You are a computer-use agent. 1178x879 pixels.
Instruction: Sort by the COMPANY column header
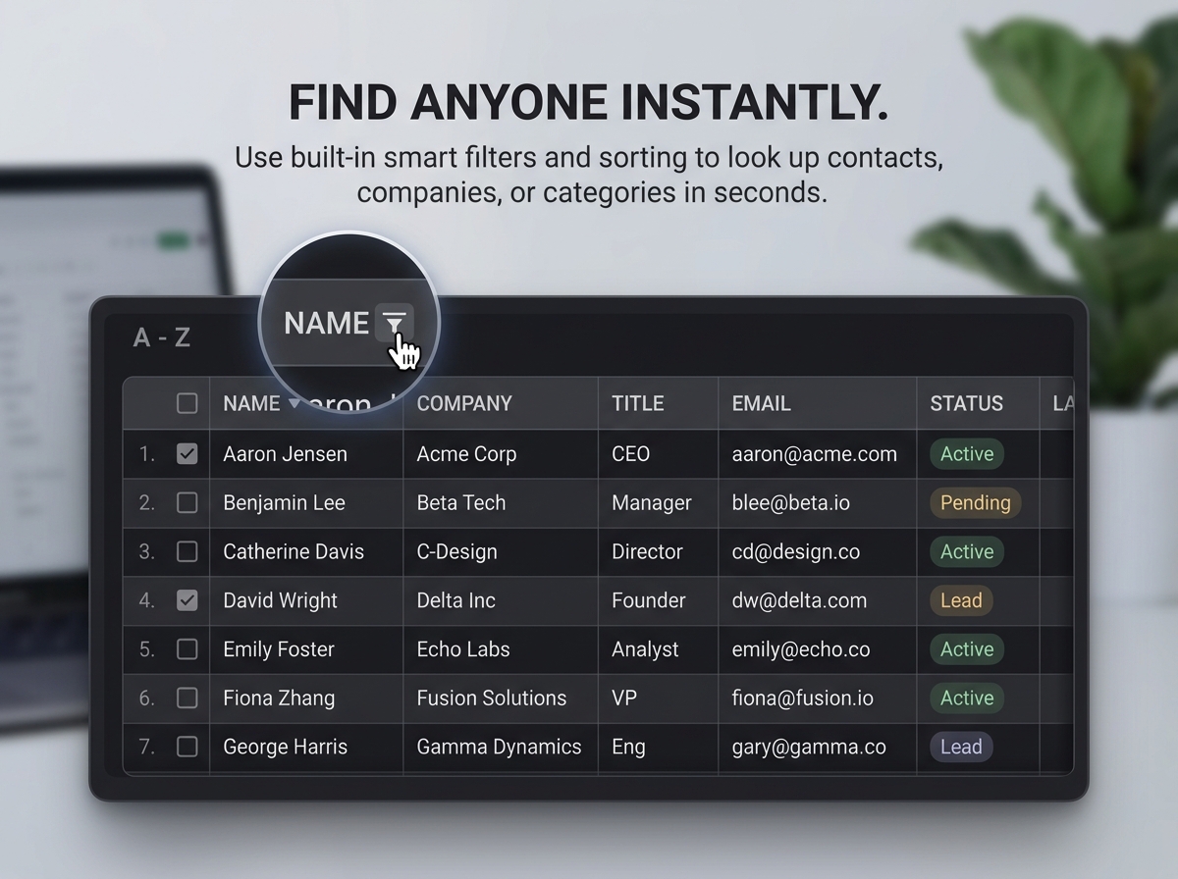point(464,403)
